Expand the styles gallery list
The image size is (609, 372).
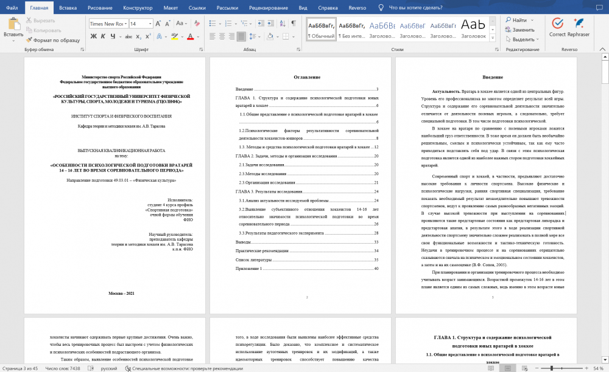[x=494, y=36]
